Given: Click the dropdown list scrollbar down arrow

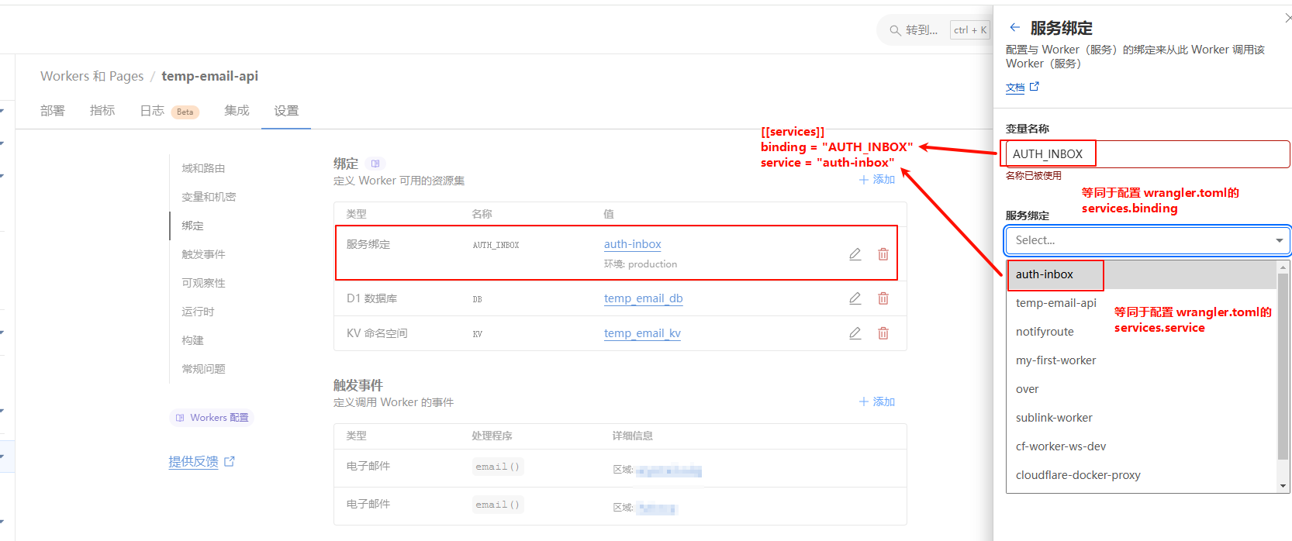Looking at the screenshot, I should 1283,486.
